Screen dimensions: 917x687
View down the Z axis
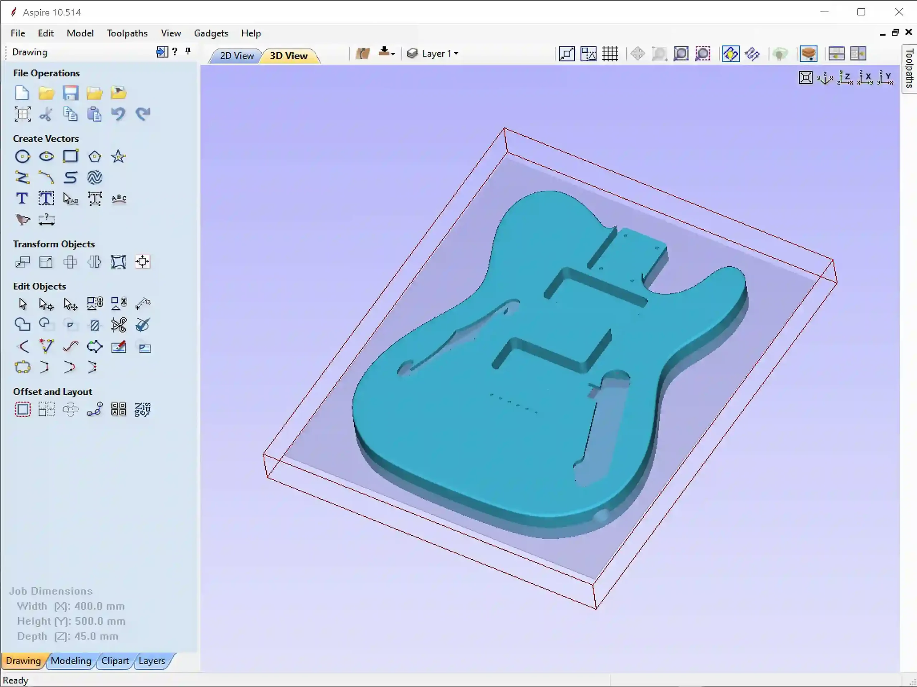click(x=845, y=78)
